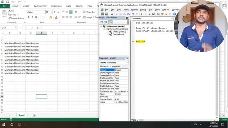Apply the yellow fill color button
The height and width of the screenshot is (128, 228).
[x=51, y=17]
